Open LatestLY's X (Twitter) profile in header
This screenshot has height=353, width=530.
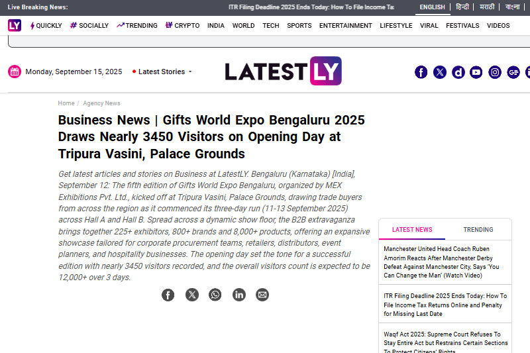coord(440,72)
